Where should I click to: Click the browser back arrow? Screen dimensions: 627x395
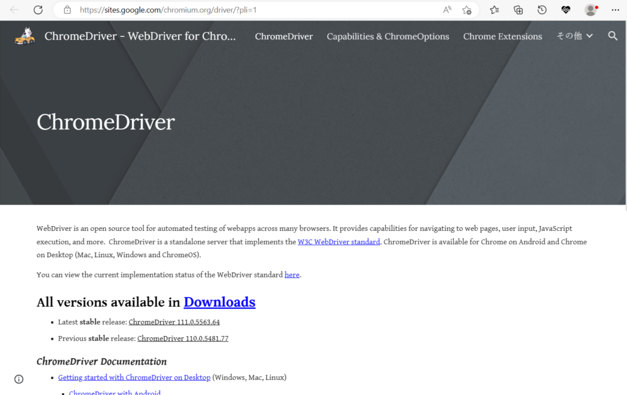coord(15,10)
